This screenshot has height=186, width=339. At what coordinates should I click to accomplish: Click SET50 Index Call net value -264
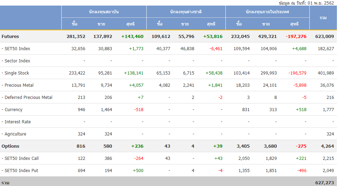click(x=139, y=158)
